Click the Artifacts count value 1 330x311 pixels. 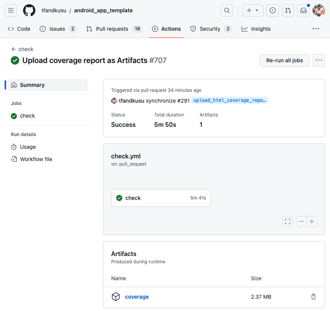coord(201,125)
